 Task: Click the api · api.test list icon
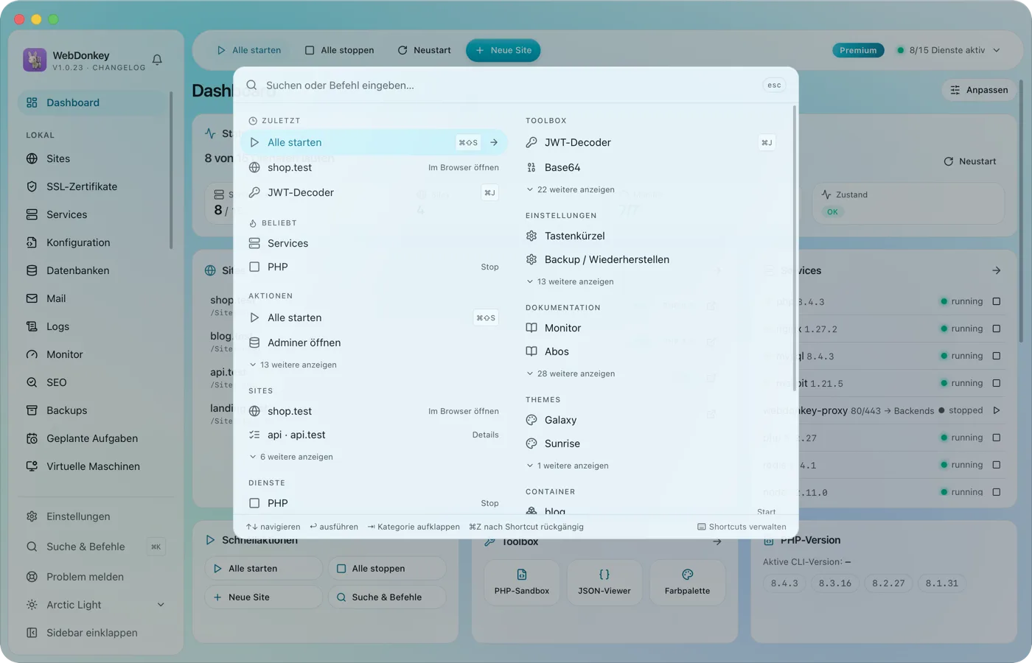(x=254, y=435)
